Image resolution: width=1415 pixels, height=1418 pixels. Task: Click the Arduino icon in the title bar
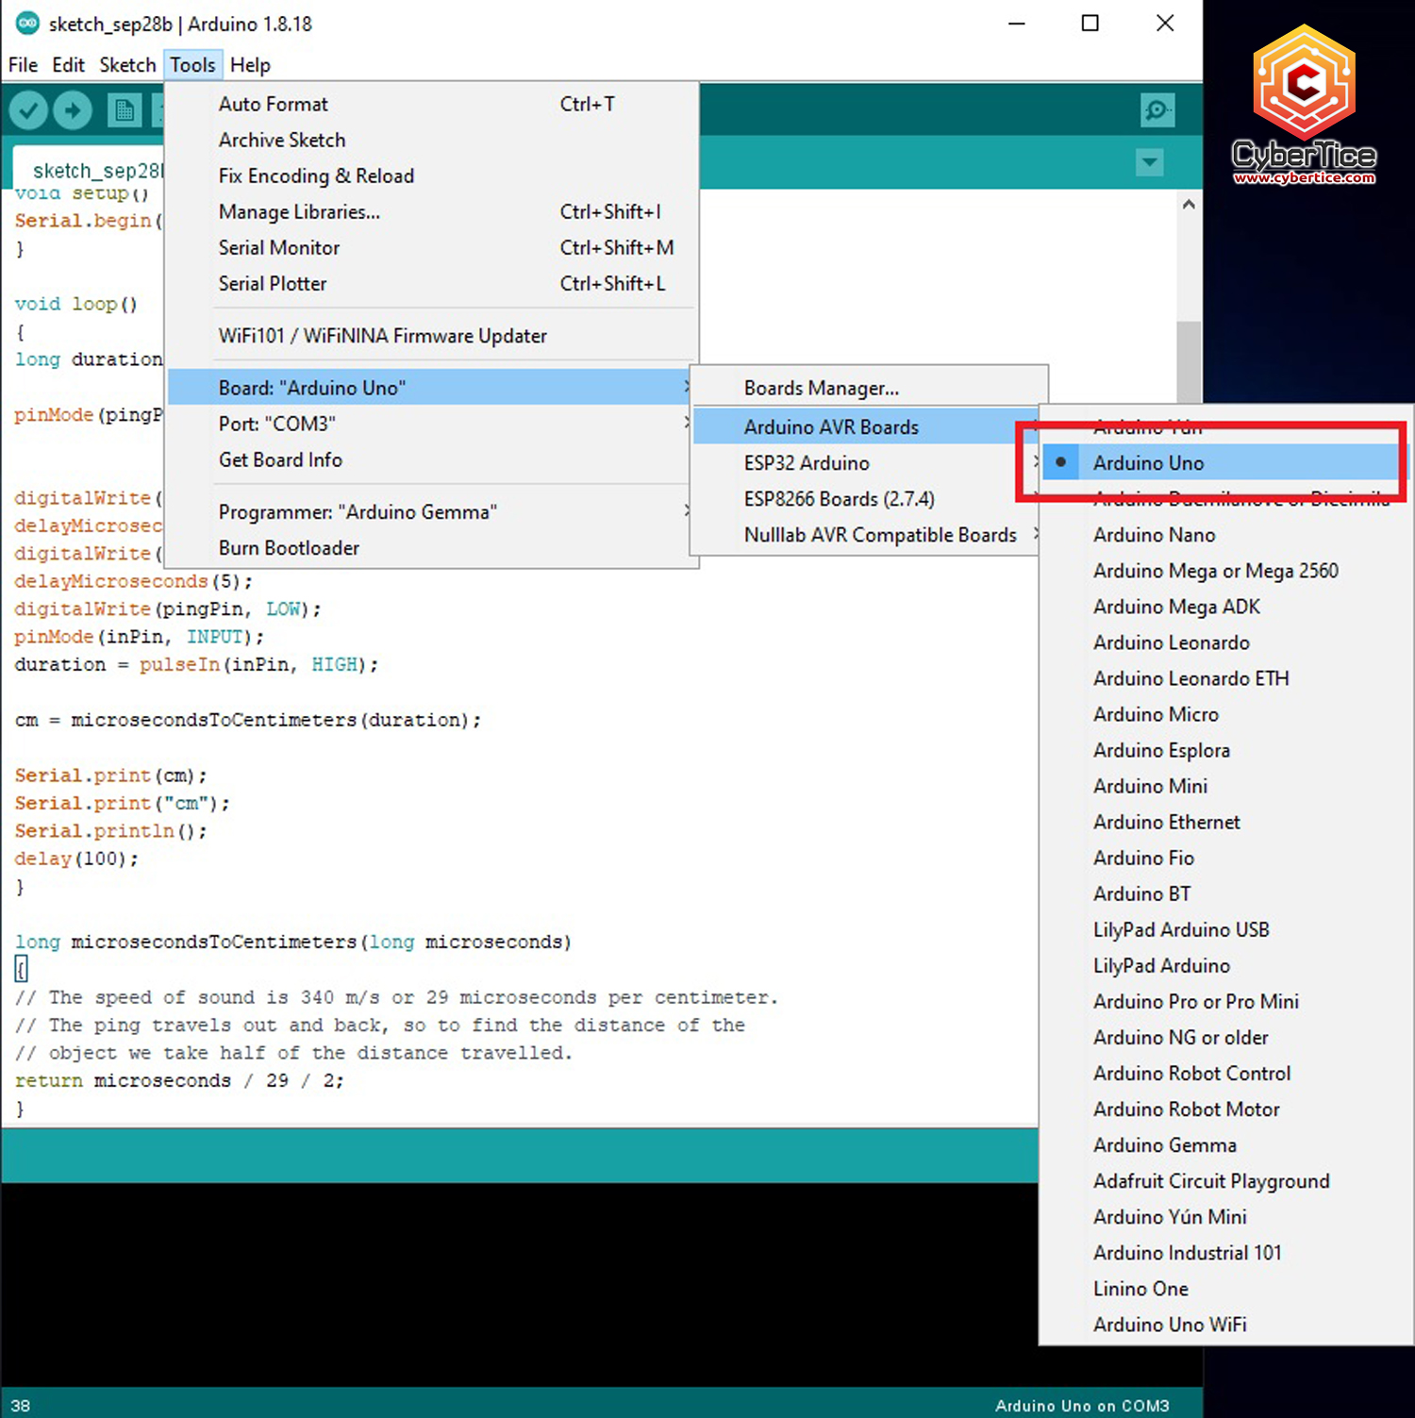(x=27, y=24)
